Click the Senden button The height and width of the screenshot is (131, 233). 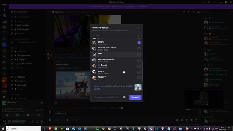pos(135,97)
